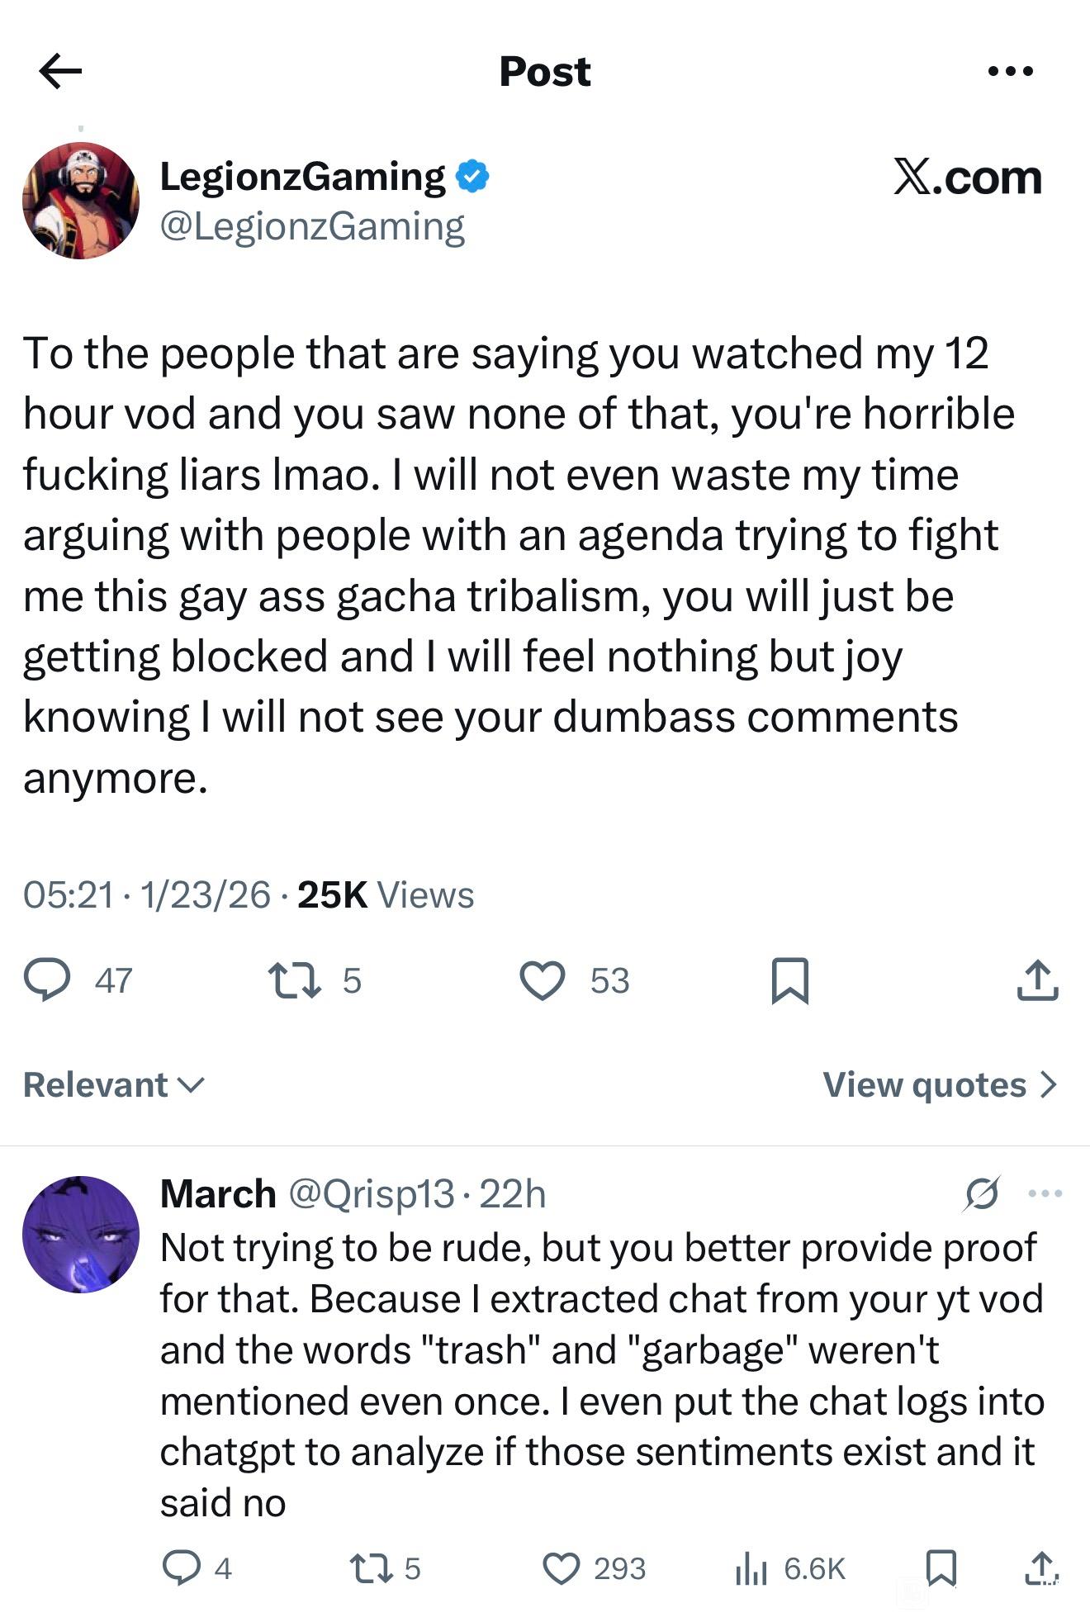Screen dimensions: 1090x1622
Task: Open the three-dot post options menu
Action: click(x=1010, y=71)
